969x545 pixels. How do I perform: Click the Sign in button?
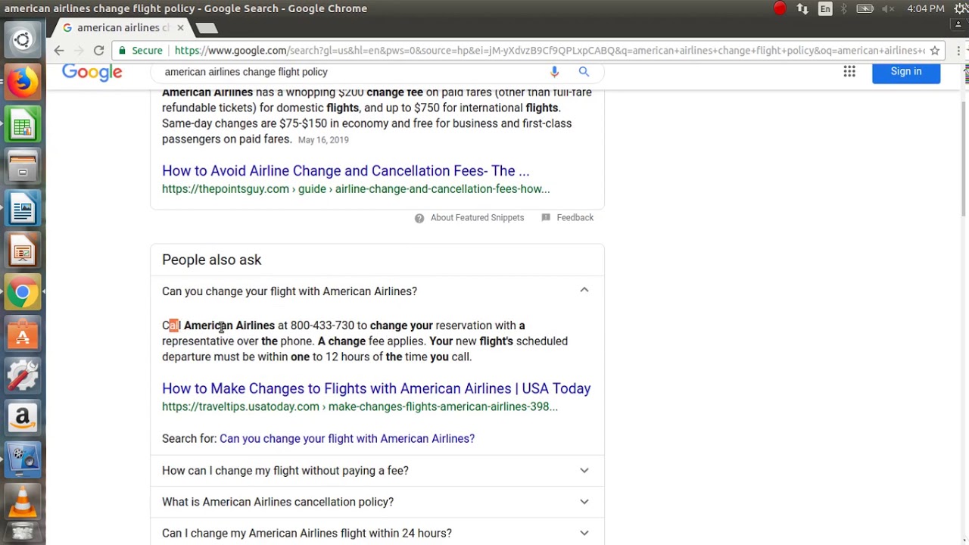[905, 72]
